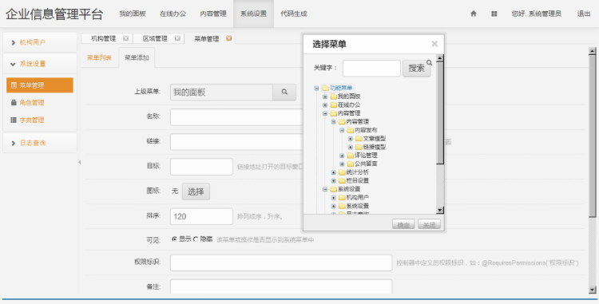Expand the 评论管理 tree node
The height and width of the screenshot is (304, 599).
[x=342, y=156]
